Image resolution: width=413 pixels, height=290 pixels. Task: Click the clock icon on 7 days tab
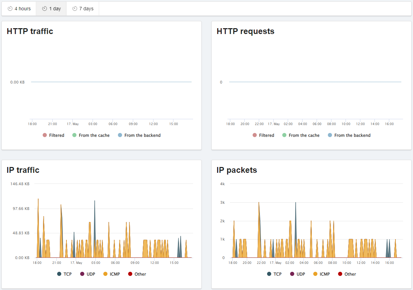[x=75, y=9]
